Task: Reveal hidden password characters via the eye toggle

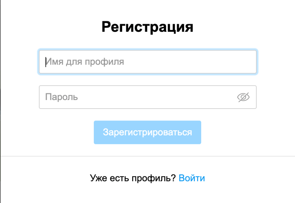Action: (x=243, y=97)
